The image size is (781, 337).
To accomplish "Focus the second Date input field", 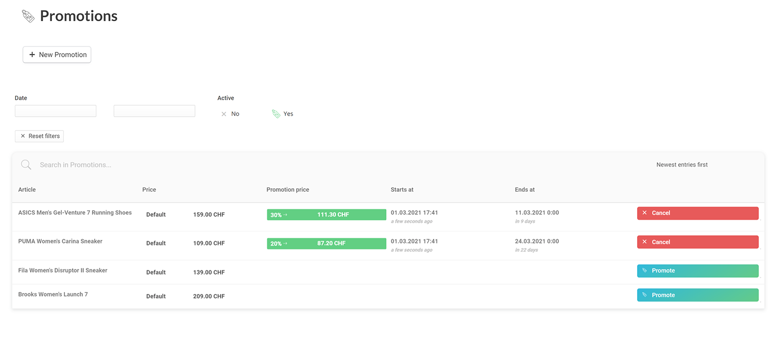I will [x=154, y=111].
